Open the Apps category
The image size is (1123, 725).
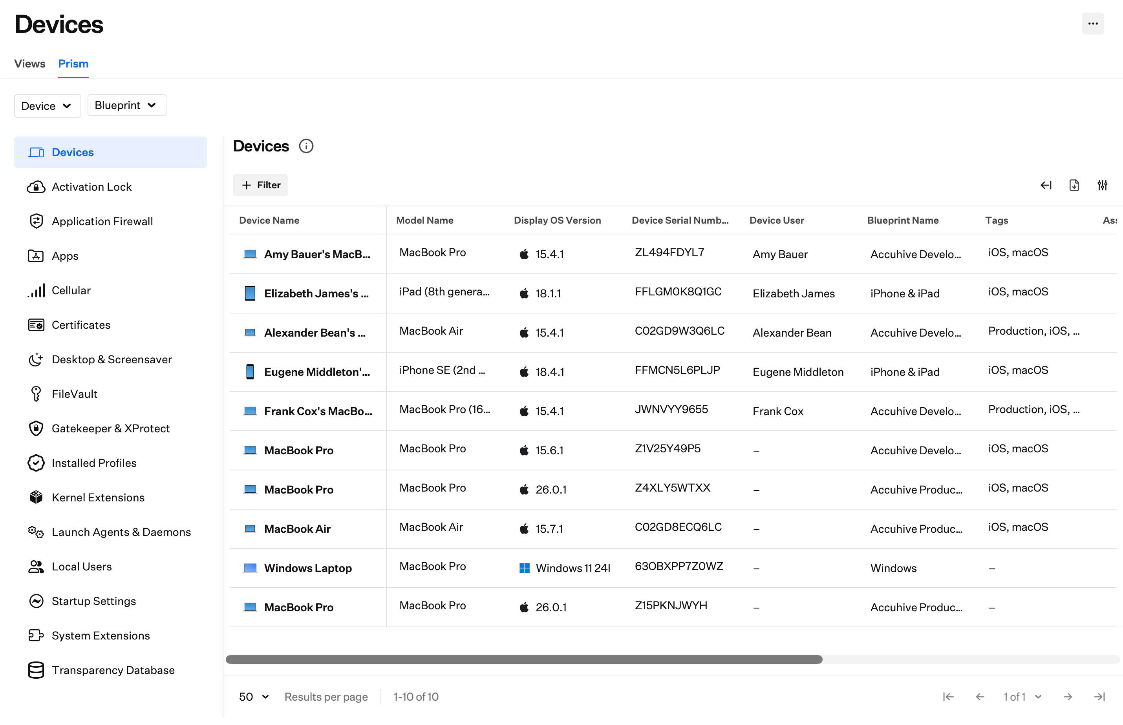110,256
